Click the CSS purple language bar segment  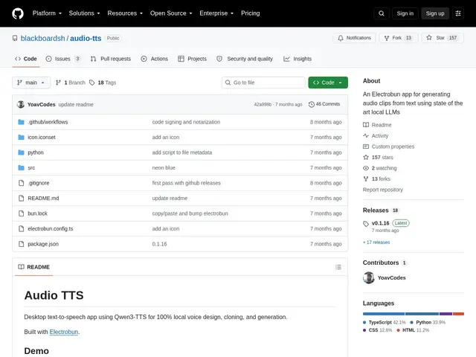(446, 314)
